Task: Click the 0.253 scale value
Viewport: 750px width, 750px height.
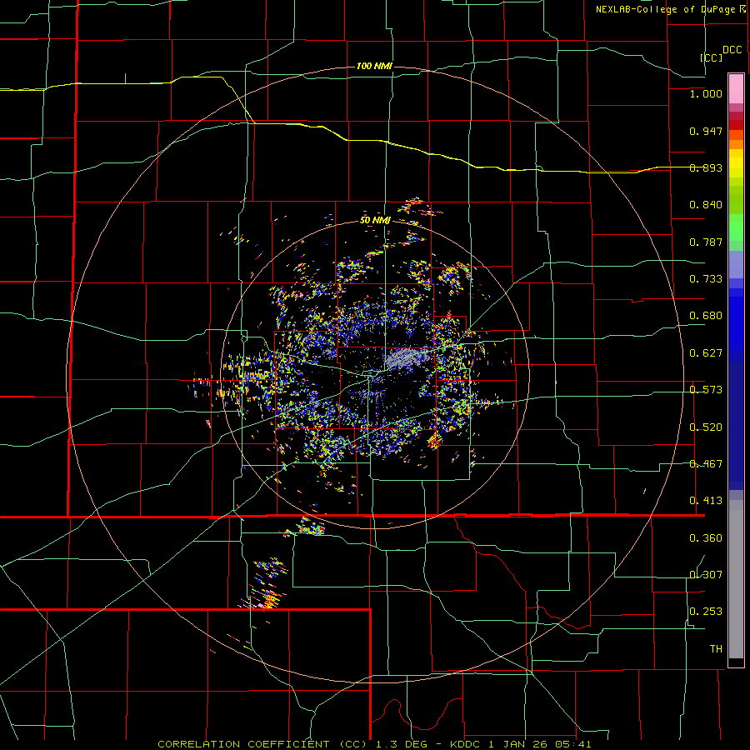Action: pyautogui.click(x=706, y=612)
